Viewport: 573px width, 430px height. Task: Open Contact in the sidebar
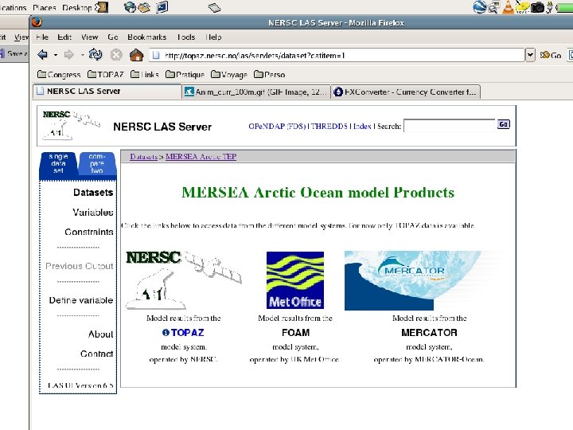click(x=97, y=354)
